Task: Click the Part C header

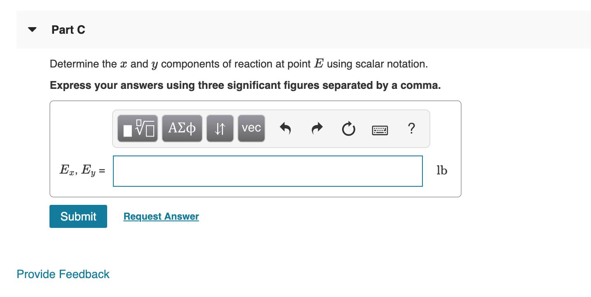Action: 68,29
